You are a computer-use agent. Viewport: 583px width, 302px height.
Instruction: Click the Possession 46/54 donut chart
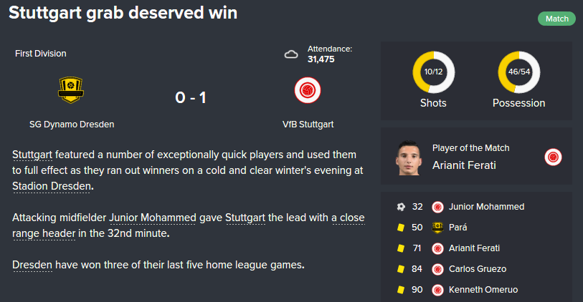pyautogui.click(x=519, y=72)
